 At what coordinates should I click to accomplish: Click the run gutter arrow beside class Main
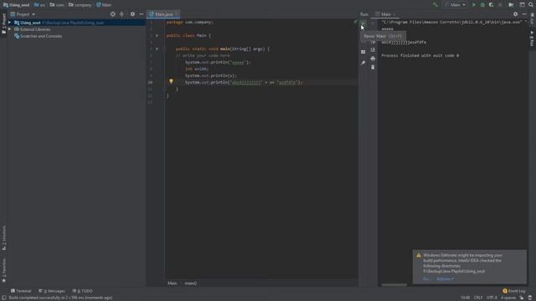pos(157,35)
